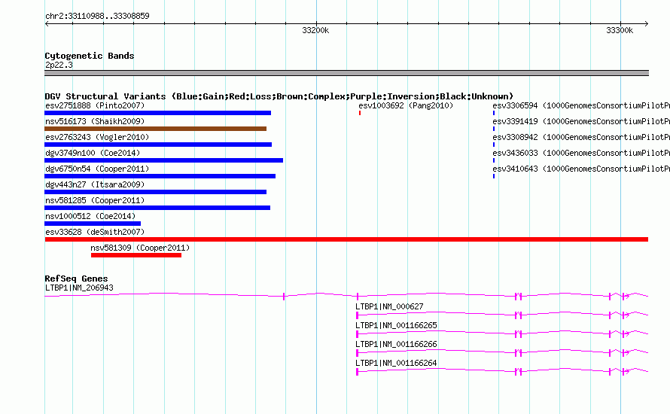Open the LTBP1|NM_001166266 transcript label

(396, 344)
